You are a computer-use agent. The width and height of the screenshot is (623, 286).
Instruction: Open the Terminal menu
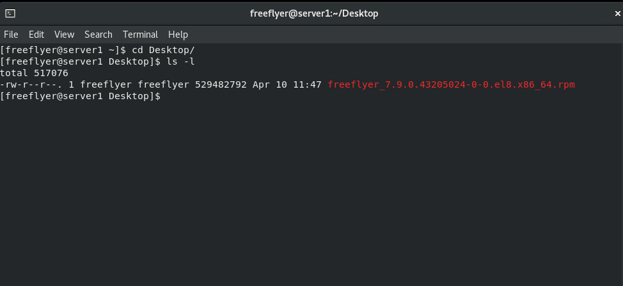pyautogui.click(x=140, y=35)
